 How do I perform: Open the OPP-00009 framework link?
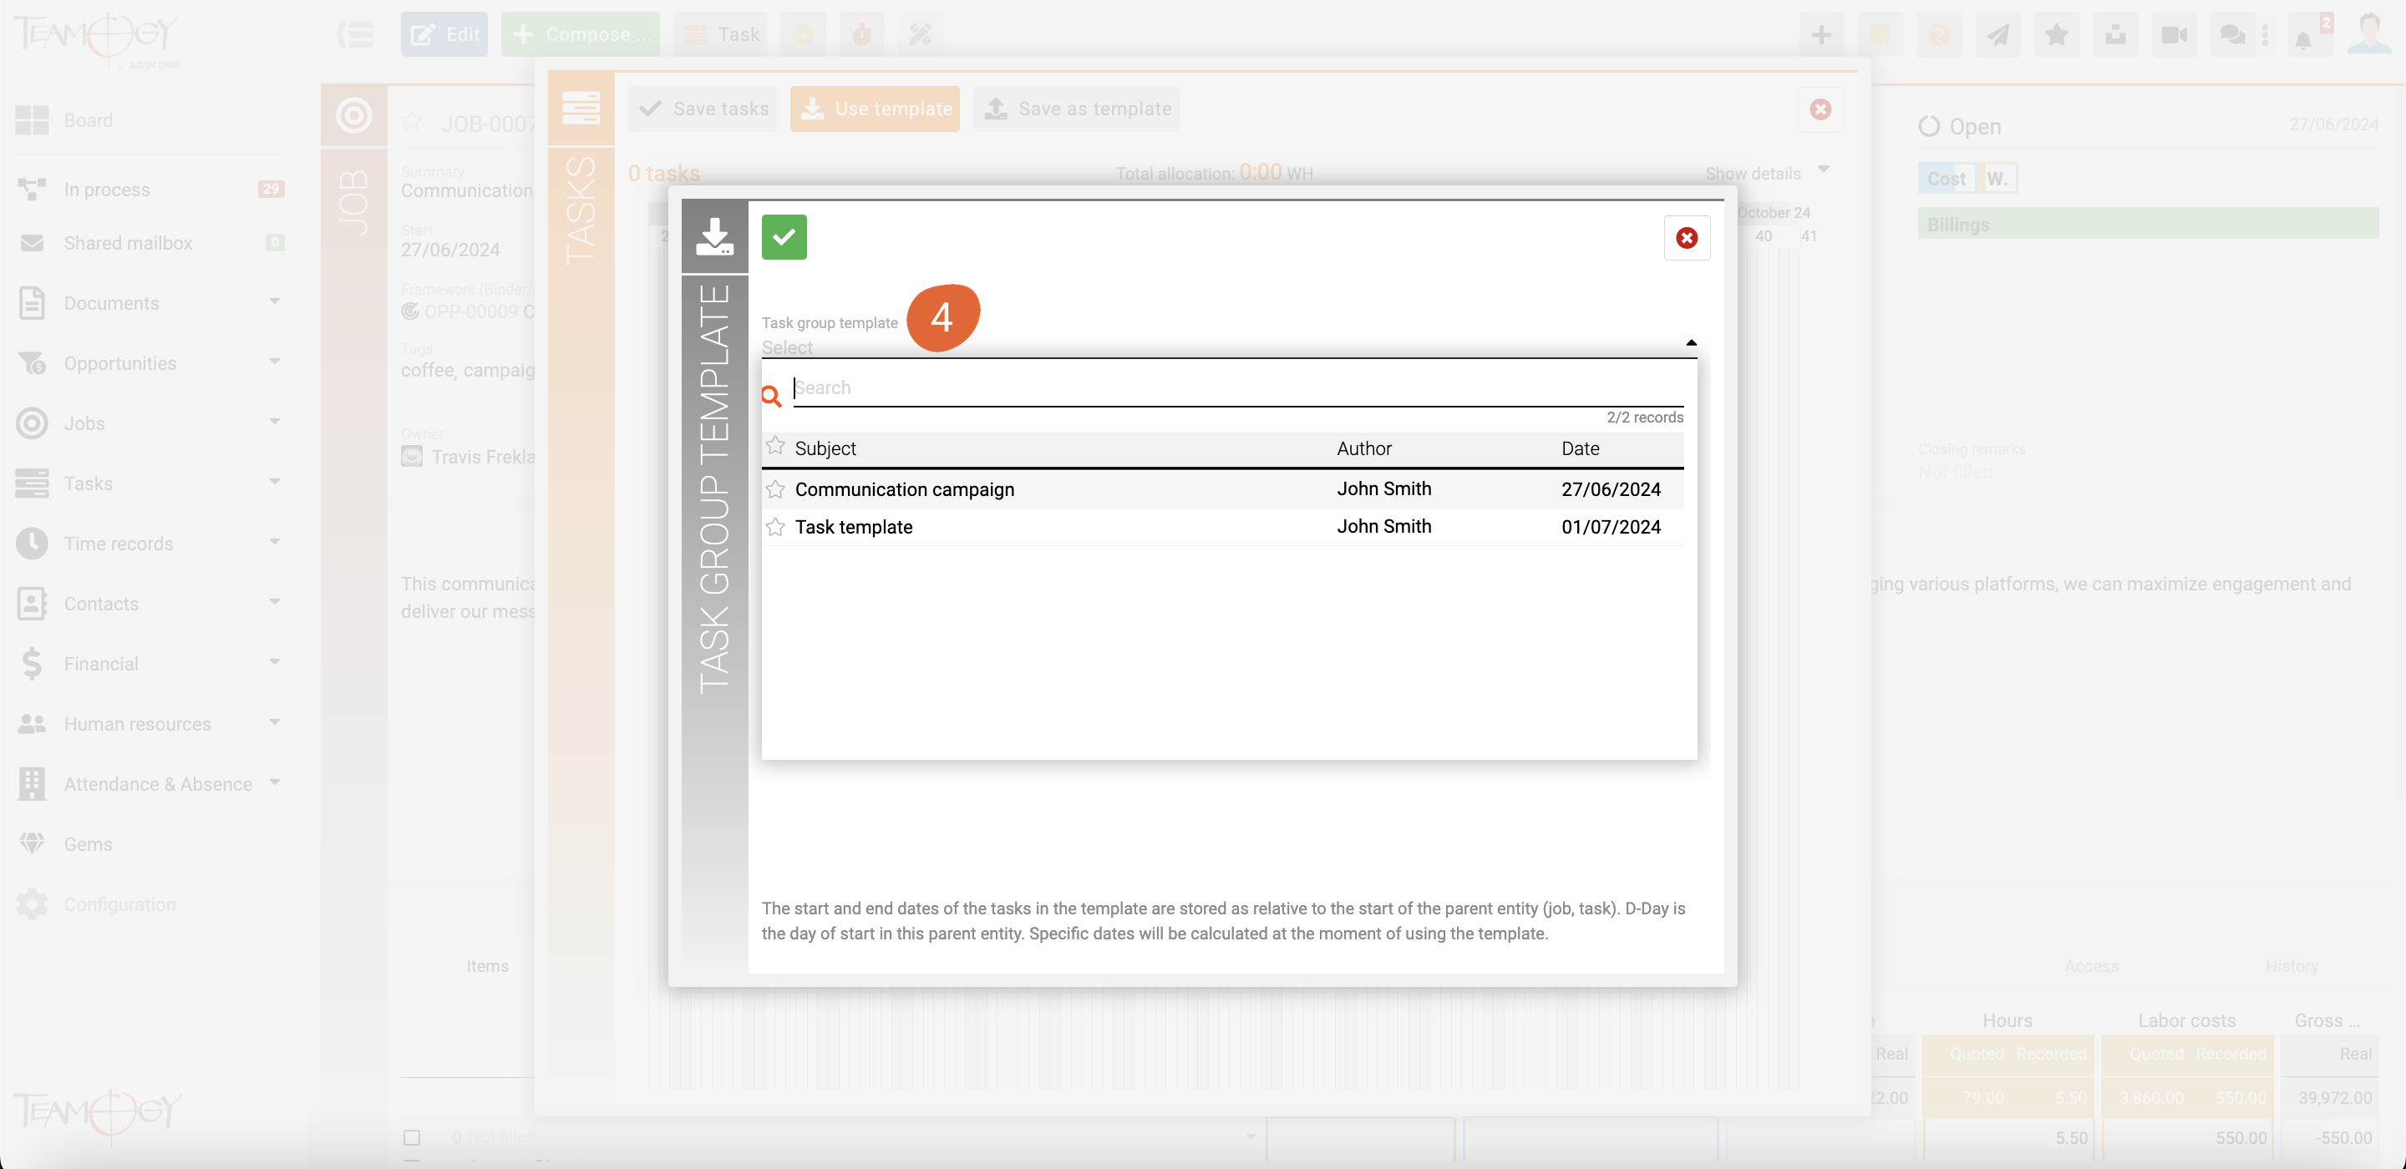click(x=470, y=311)
